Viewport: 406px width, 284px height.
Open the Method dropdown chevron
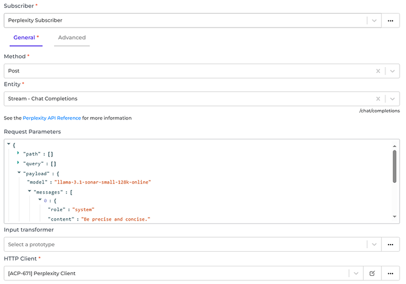pos(392,71)
